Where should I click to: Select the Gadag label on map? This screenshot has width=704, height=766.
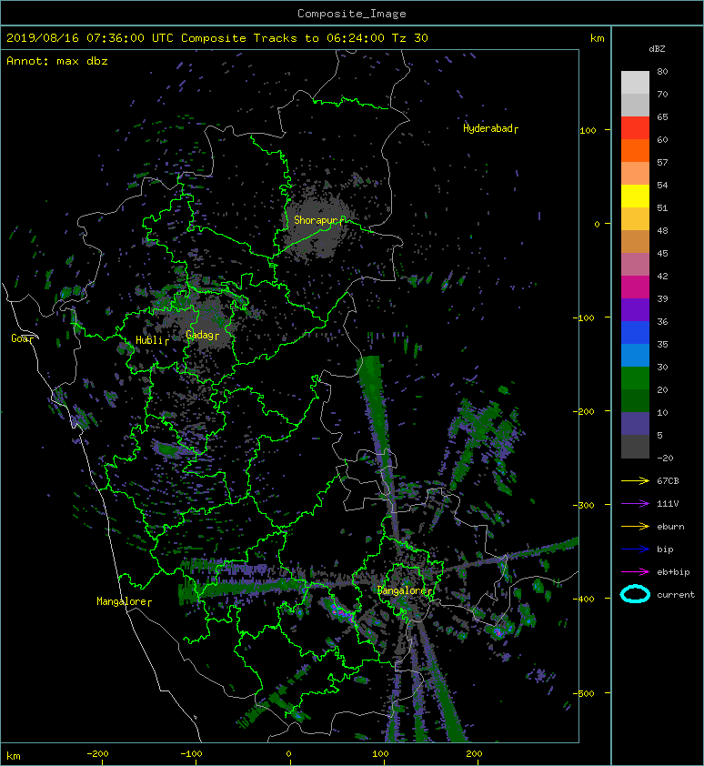click(200, 335)
